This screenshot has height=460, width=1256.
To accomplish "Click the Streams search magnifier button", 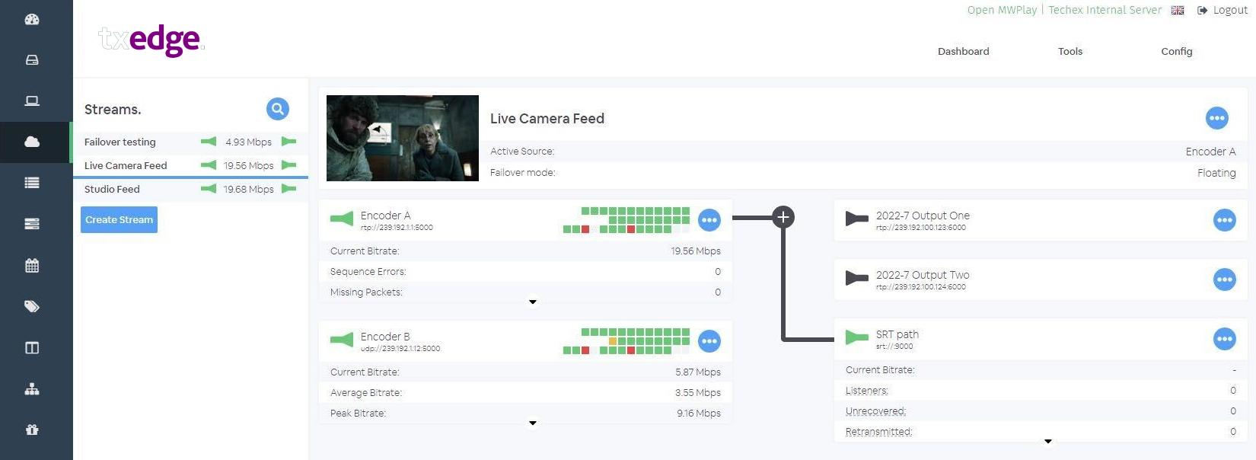I will coord(278,109).
